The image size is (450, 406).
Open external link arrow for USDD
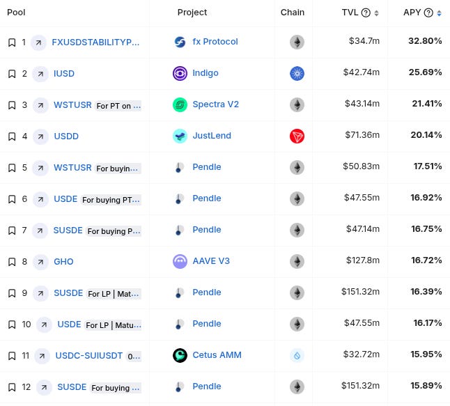tap(40, 136)
